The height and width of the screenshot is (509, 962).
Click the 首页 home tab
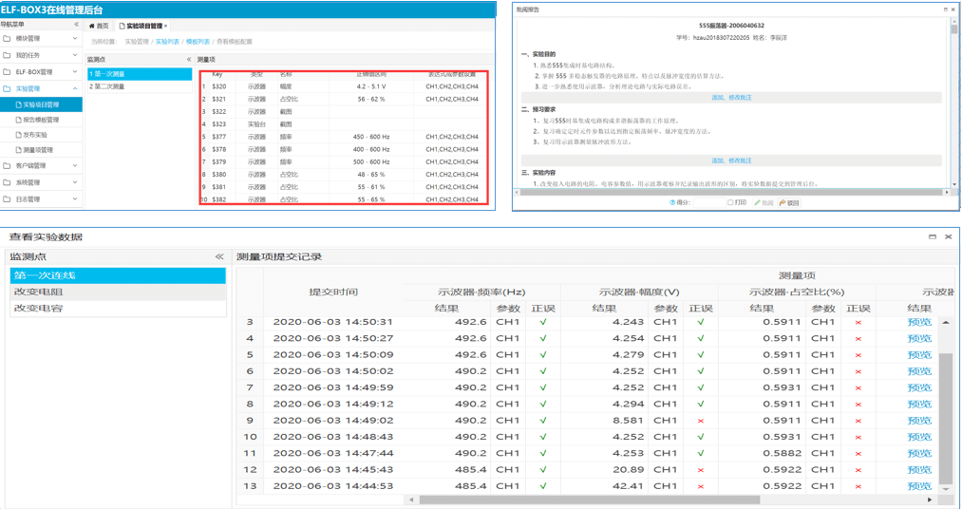(99, 26)
